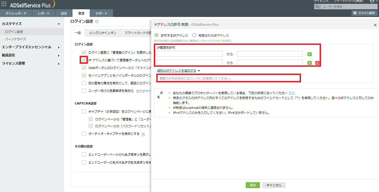This screenshot has width=379, height=192.
Task: Switch to シングルサインオン tab
Action: [103, 33]
